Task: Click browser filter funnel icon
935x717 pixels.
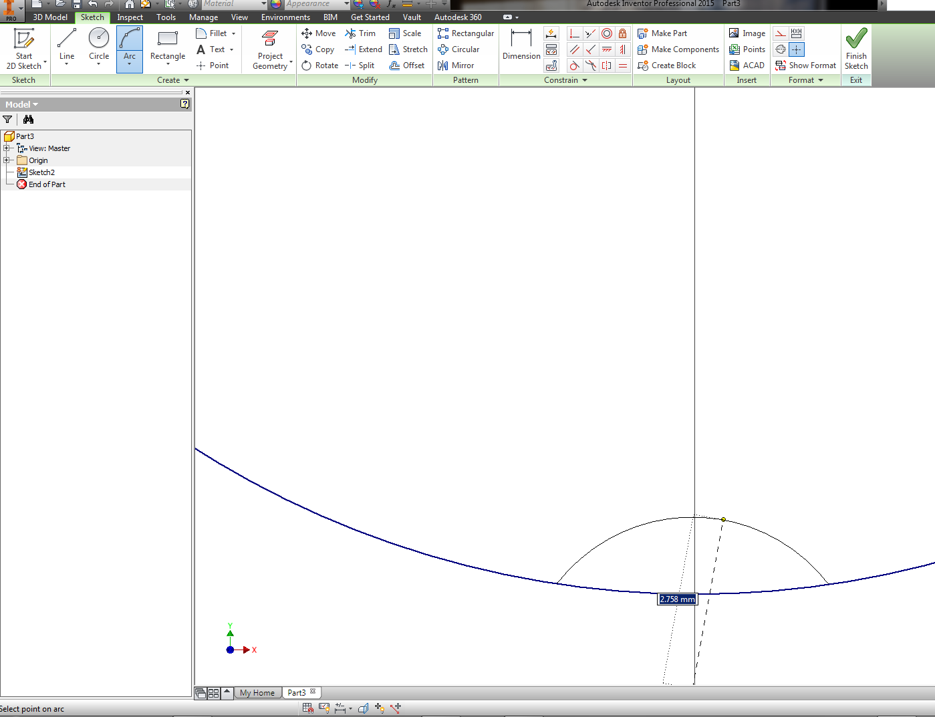Action: pos(7,120)
